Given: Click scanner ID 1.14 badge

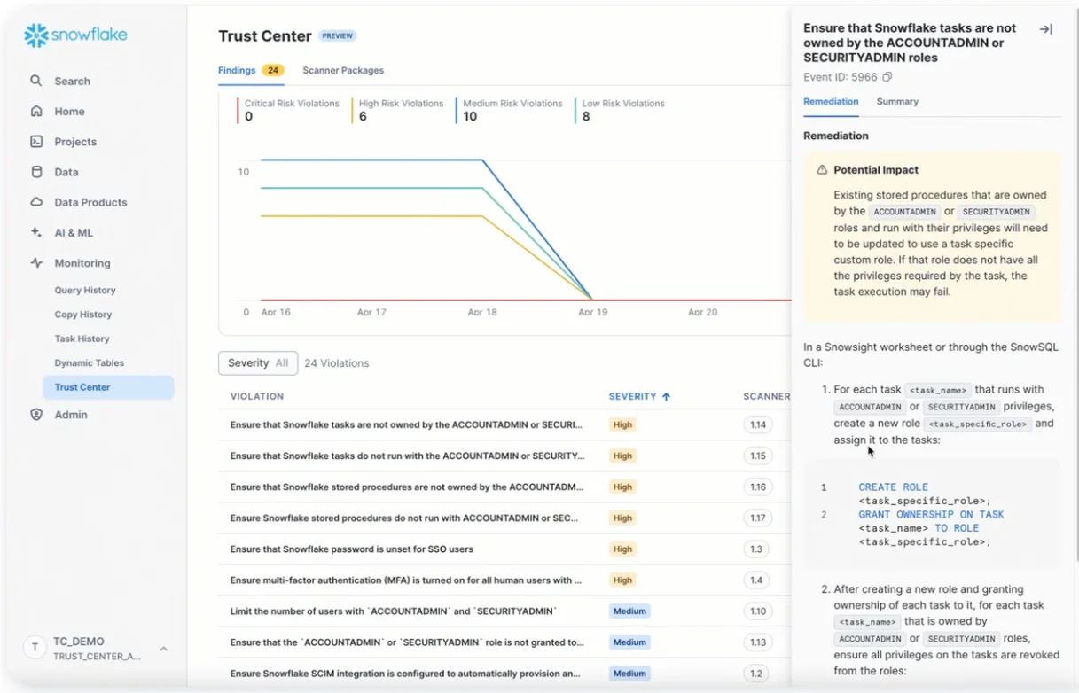Looking at the screenshot, I should [x=758, y=424].
